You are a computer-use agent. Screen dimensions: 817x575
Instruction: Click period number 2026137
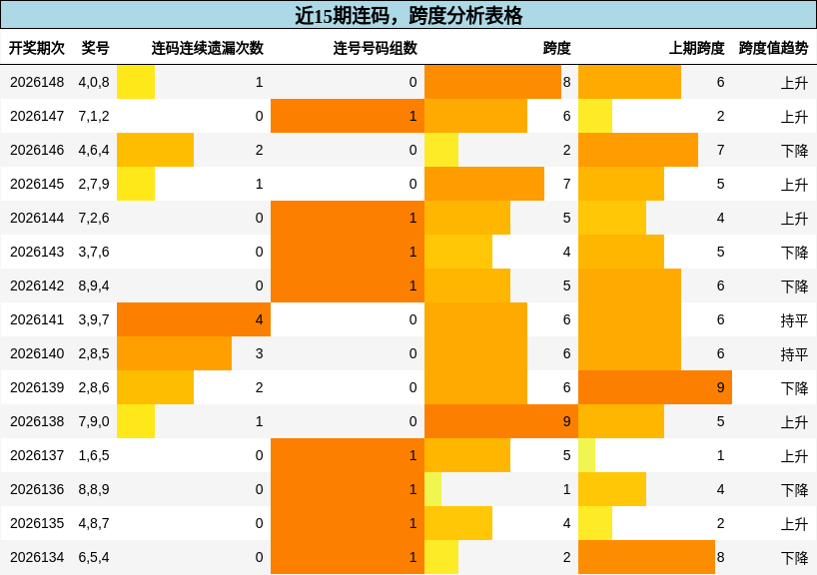click(37, 456)
